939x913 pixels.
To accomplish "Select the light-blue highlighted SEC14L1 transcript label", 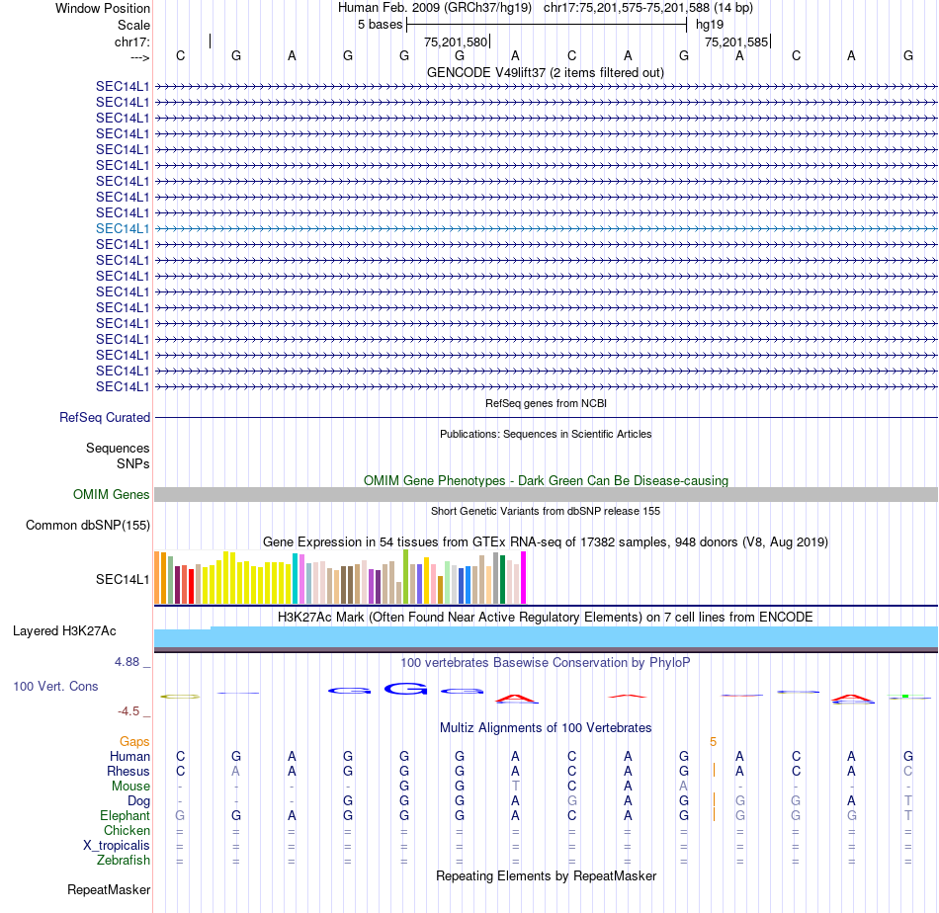I will coord(123,228).
